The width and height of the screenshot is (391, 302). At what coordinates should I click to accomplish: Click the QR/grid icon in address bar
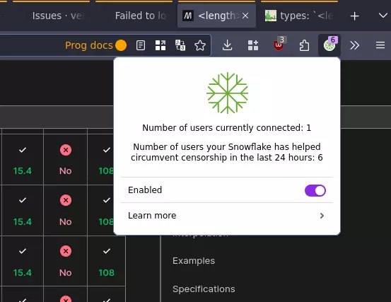[x=161, y=45]
